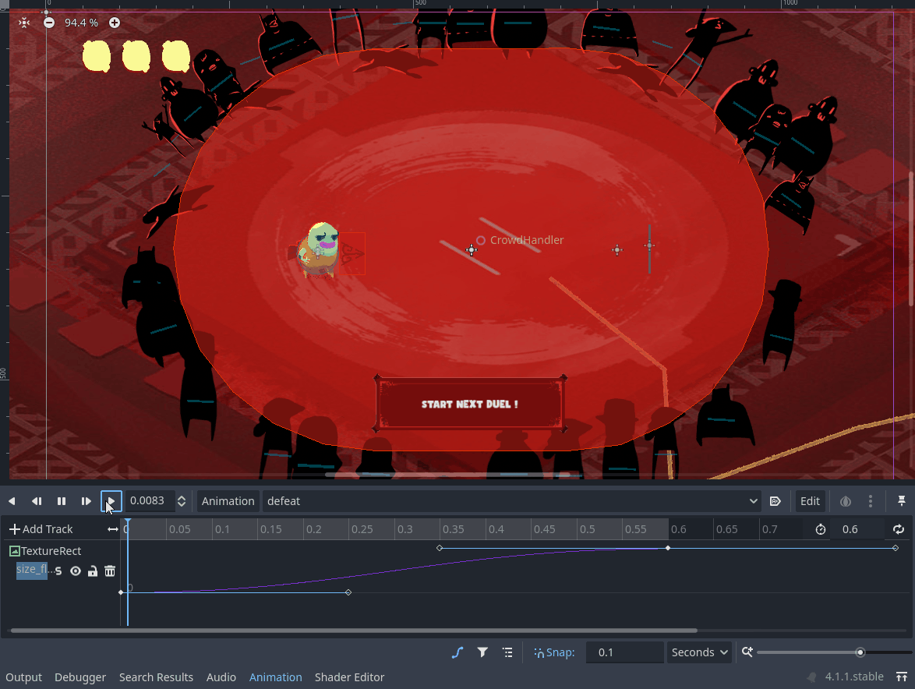
Task: Switch to Search Results tab
Action: click(156, 677)
